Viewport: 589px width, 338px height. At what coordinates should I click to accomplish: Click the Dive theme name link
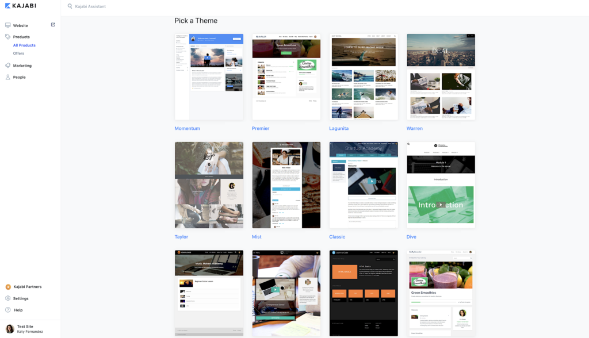[x=411, y=237]
